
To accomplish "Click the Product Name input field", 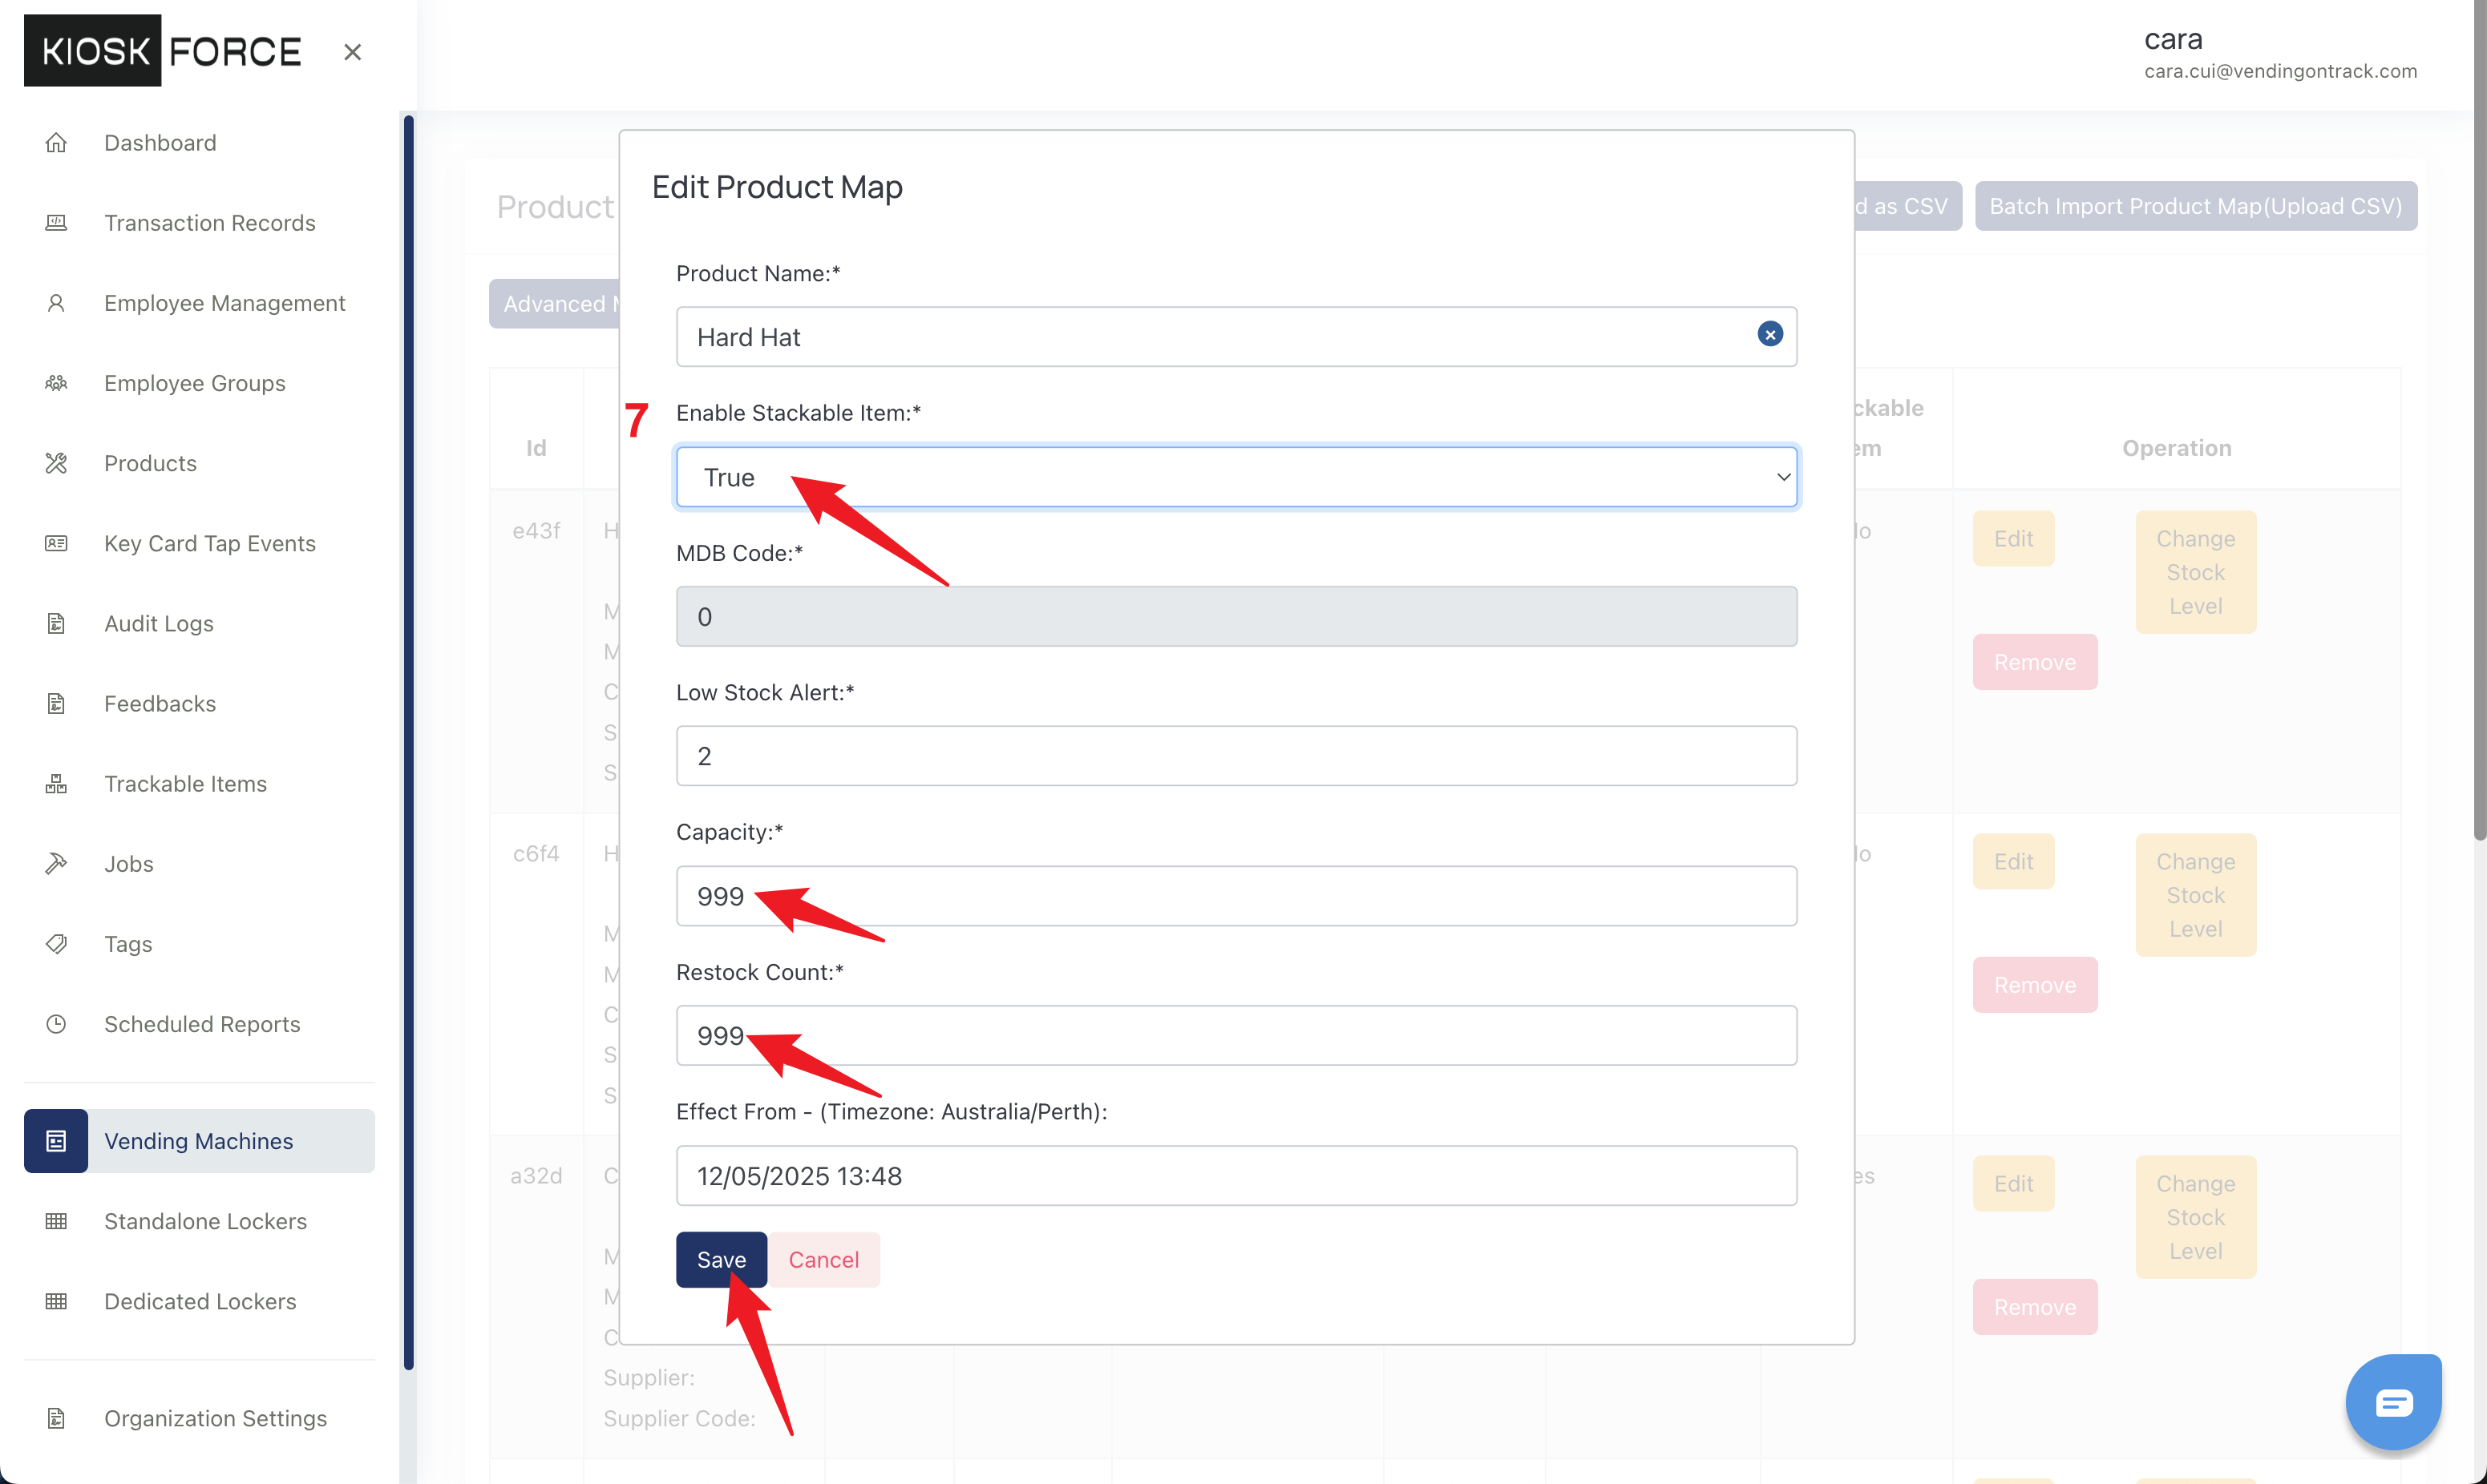I will coord(1236,337).
